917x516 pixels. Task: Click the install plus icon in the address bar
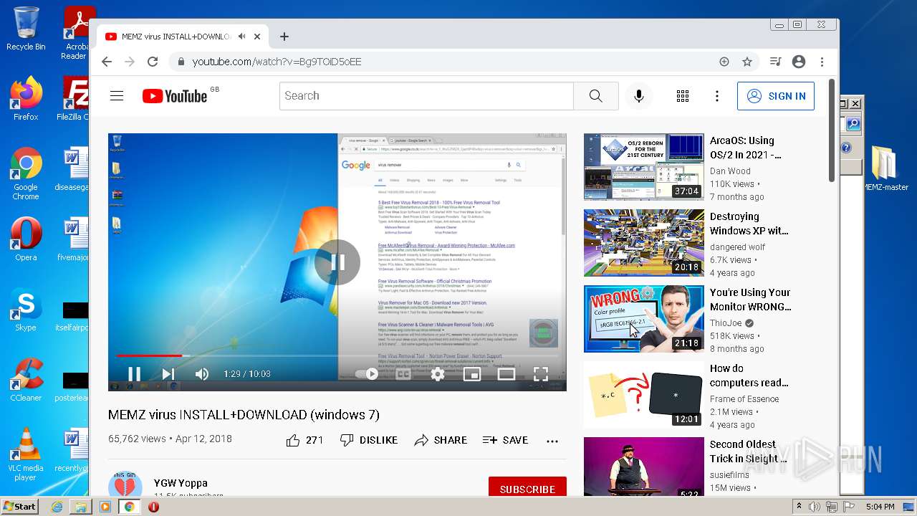tap(724, 62)
